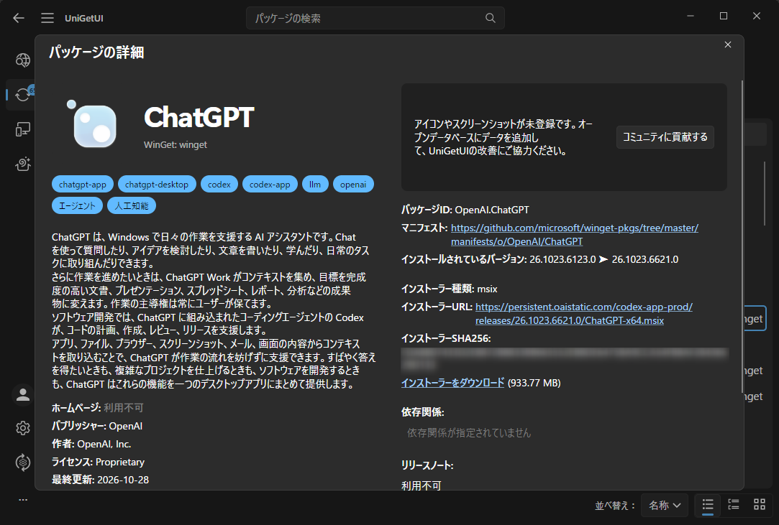779x525 pixels.
Task: Open the winget-pkgs manifest link
Action: pos(574,235)
